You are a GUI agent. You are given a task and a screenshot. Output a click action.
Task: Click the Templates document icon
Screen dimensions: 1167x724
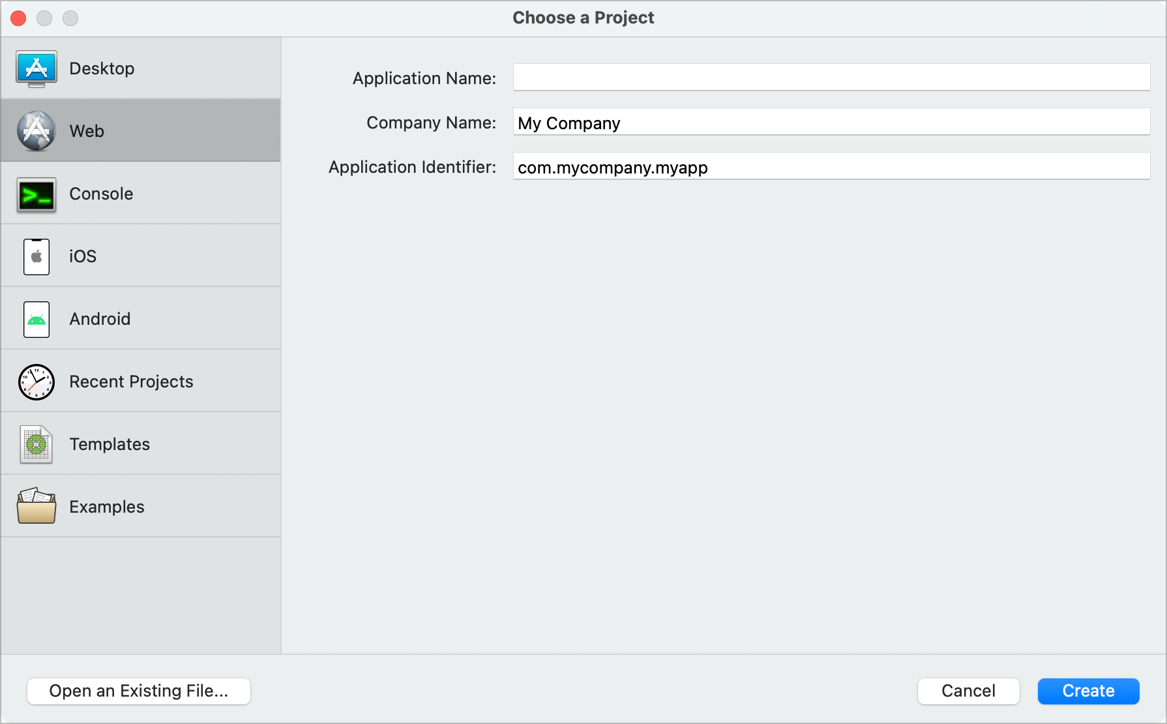coord(37,444)
